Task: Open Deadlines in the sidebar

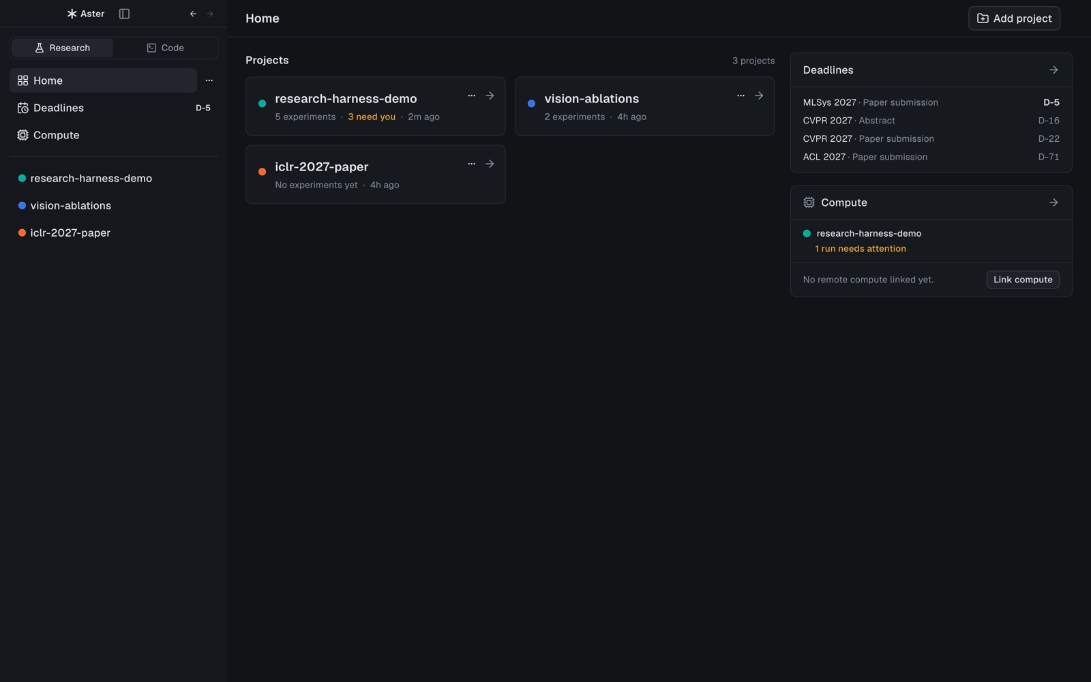Action: 113,108
